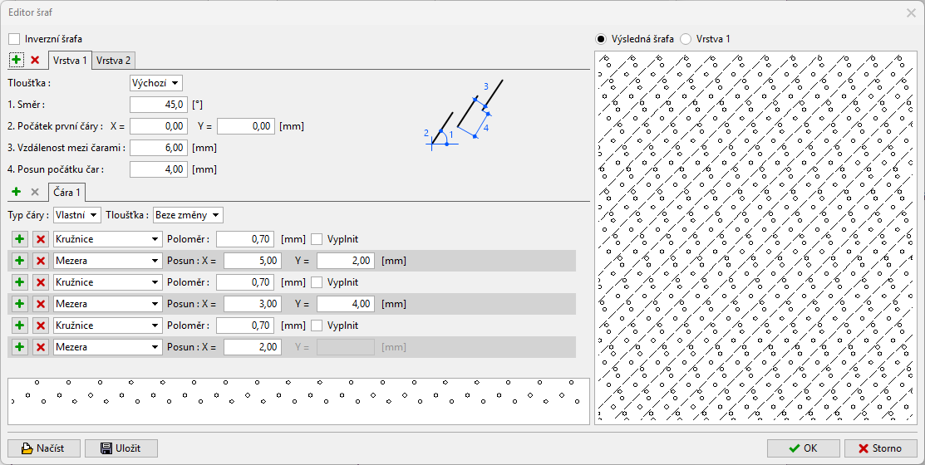The width and height of the screenshot is (925, 465).
Task: Delete the Mezera row with X offset 5,00
Action: click(39, 261)
